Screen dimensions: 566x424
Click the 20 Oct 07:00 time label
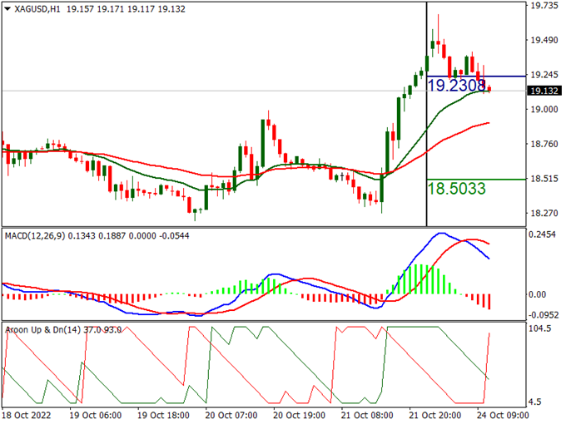(x=231, y=416)
